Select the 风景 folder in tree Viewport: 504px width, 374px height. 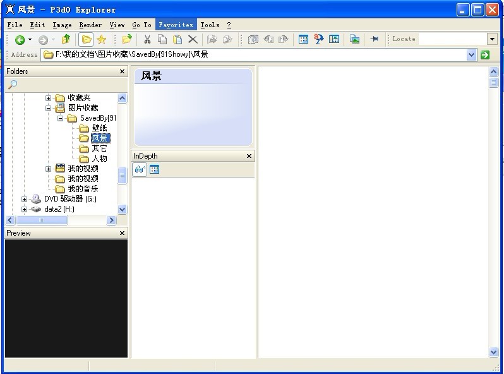point(100,138)
